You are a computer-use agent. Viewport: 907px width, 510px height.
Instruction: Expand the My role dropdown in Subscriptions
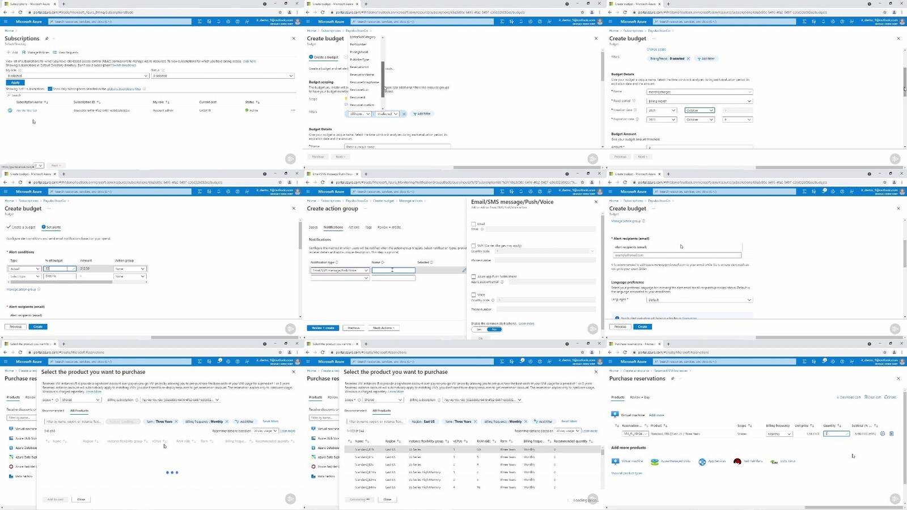pos(77,75)
